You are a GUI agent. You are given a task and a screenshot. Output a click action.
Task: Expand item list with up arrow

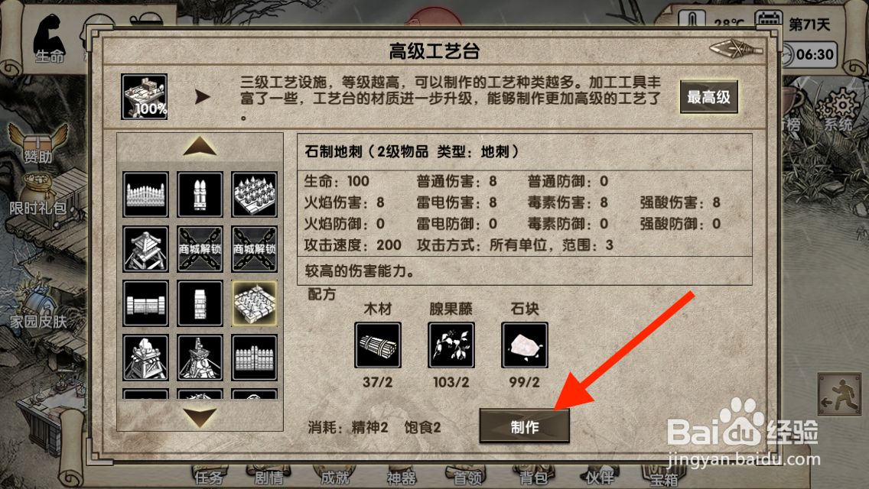tap(200, 147)
